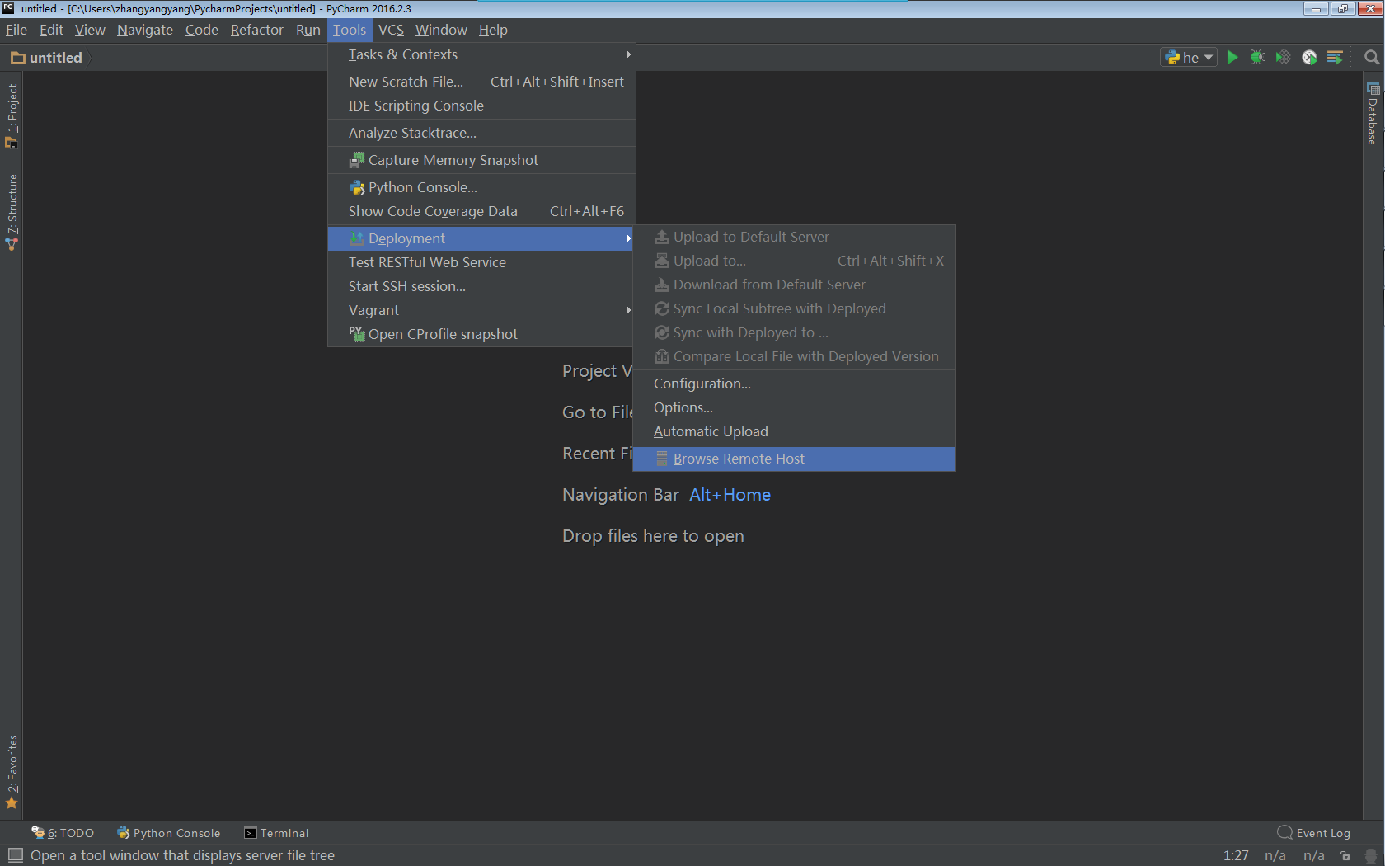Open deployment Configuration...

point(794,384)
